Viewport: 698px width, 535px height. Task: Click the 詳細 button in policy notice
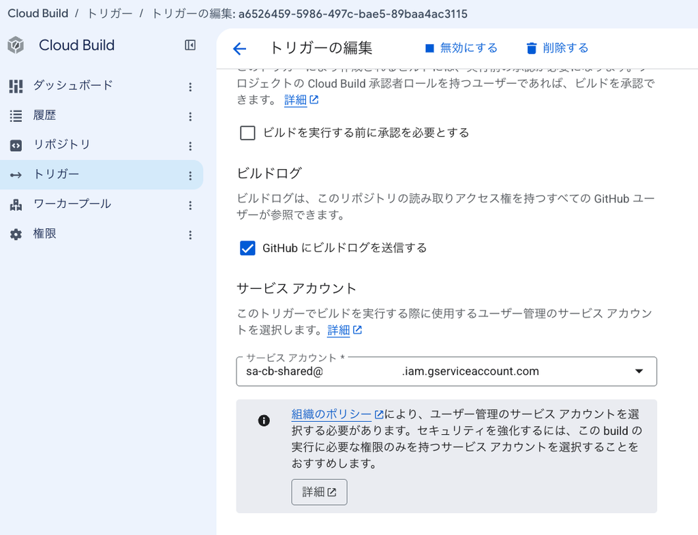(x=319, y=492)
